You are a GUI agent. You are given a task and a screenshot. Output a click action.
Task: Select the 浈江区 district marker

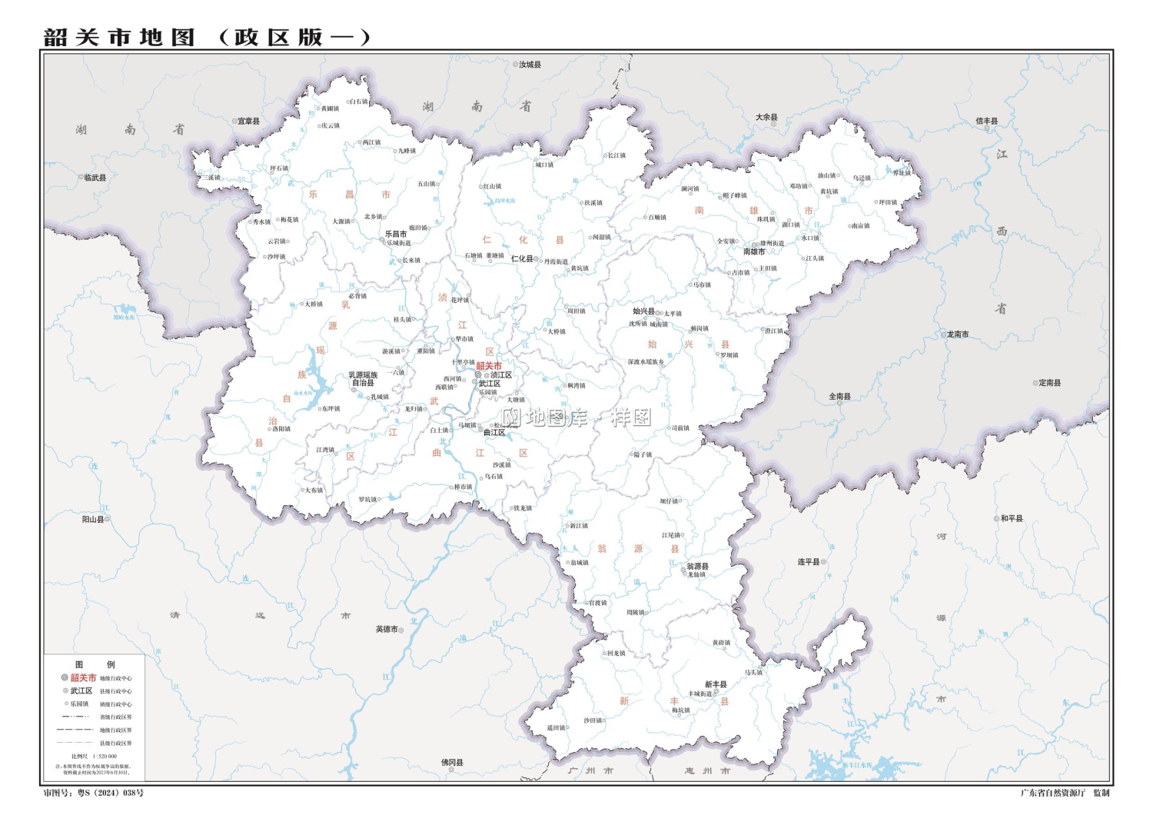click(487, 376)
